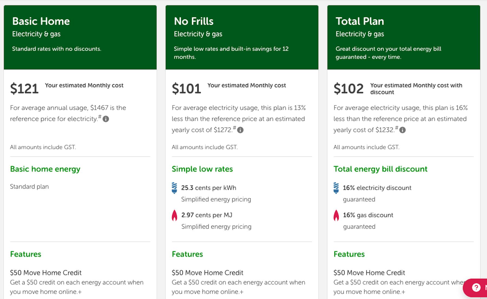Click light bulb icon next to 25.3 cents per kWh

(175, 188)
